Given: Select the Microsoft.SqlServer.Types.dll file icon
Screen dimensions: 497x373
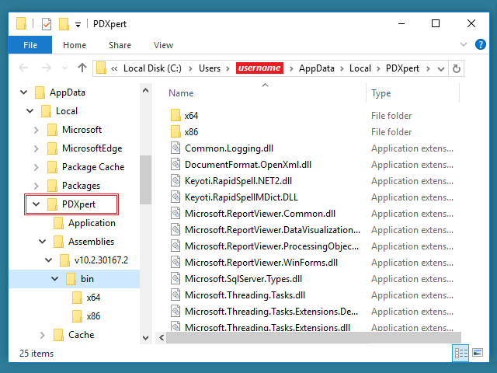Looking at the screenshot, I should tap(176, 278).
